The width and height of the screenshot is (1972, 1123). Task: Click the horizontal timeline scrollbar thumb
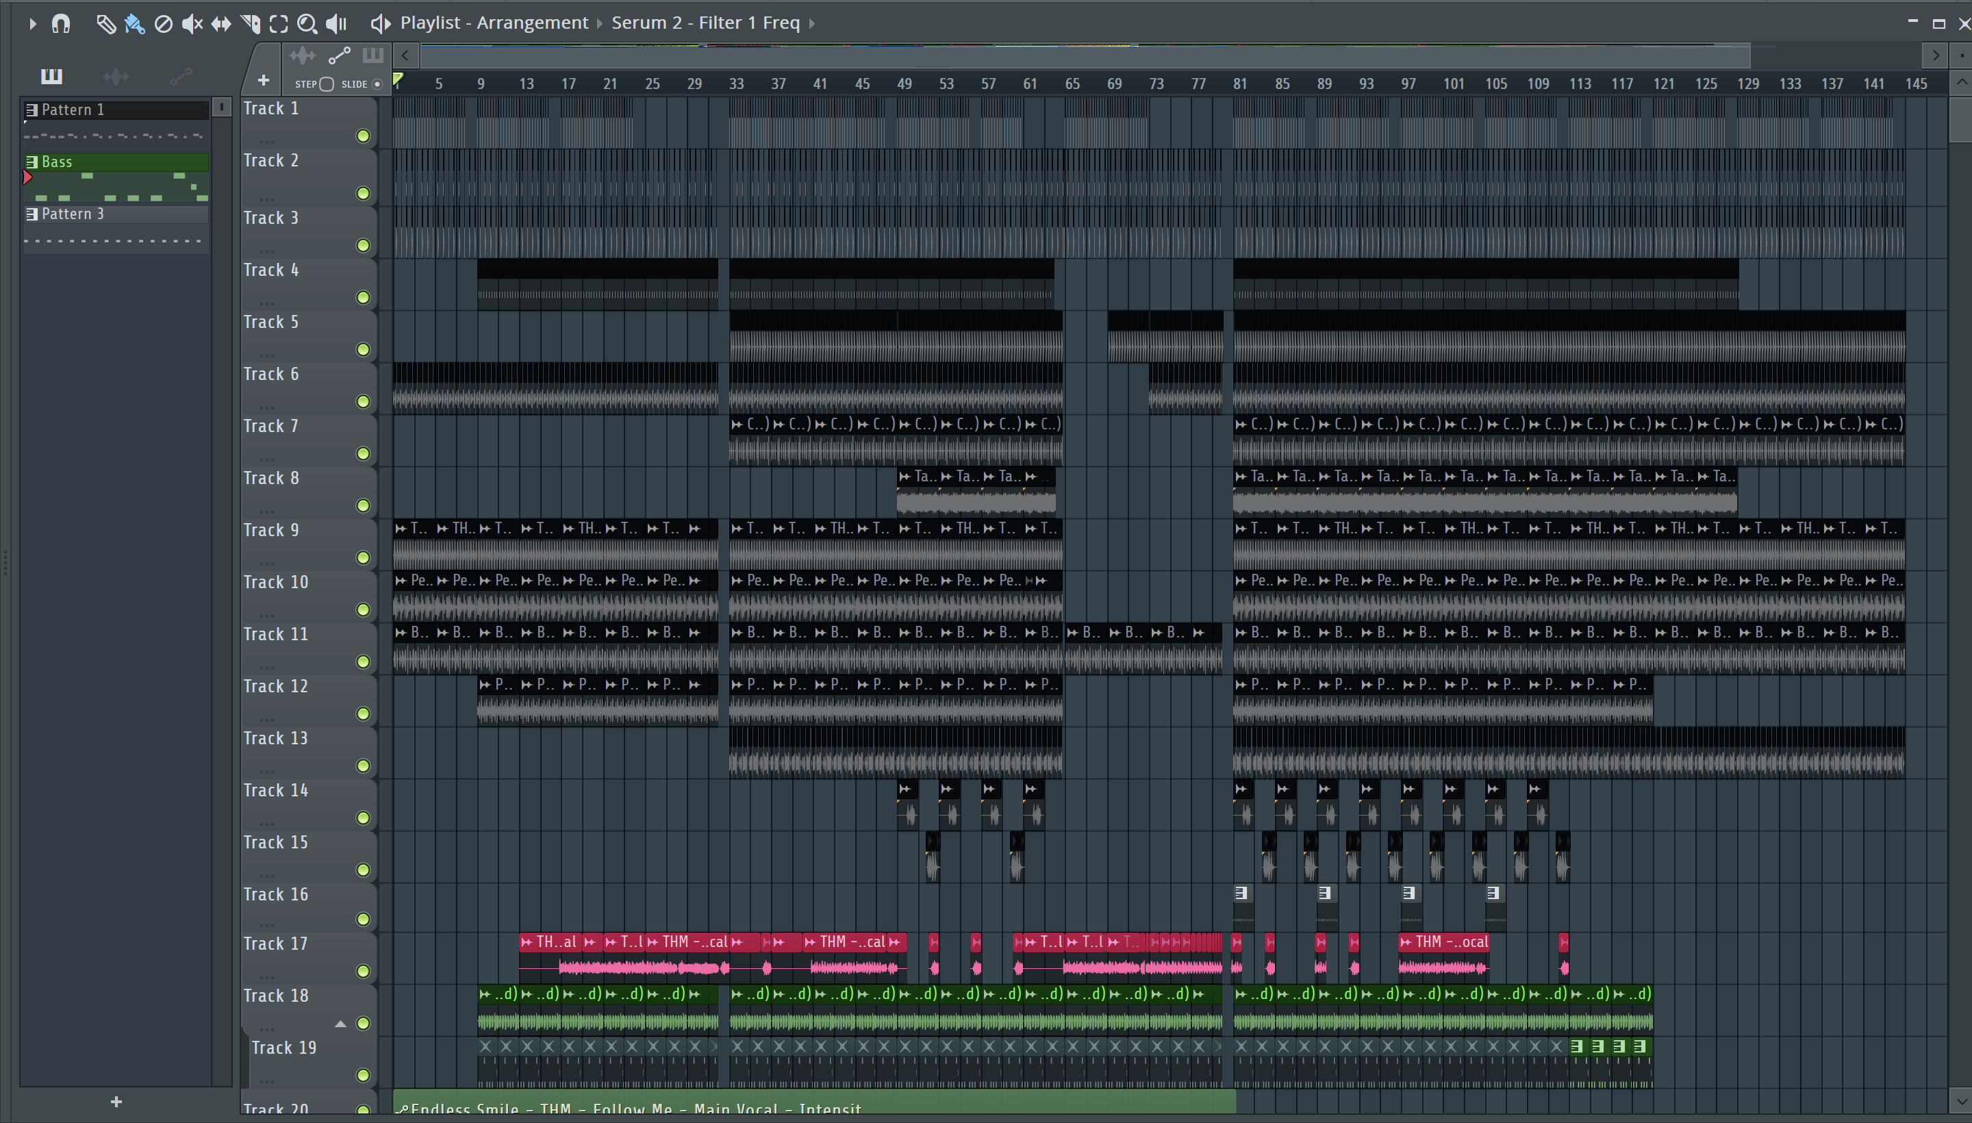pos(1085,55)
